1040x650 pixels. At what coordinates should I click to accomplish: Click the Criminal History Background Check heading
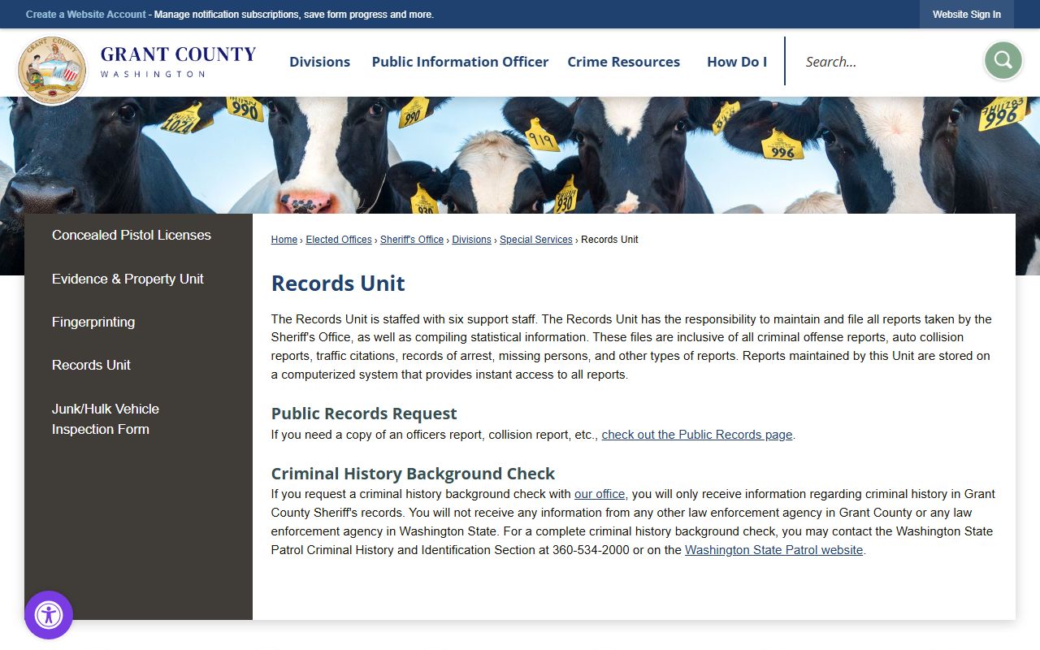413,474
